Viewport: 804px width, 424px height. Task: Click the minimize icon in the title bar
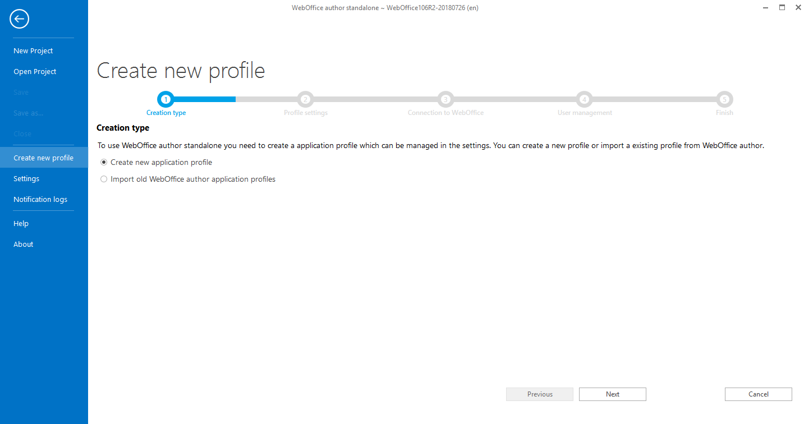click(765, 7)
